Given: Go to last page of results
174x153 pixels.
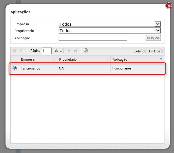Looking at the screenshot, I should (76, 51).
